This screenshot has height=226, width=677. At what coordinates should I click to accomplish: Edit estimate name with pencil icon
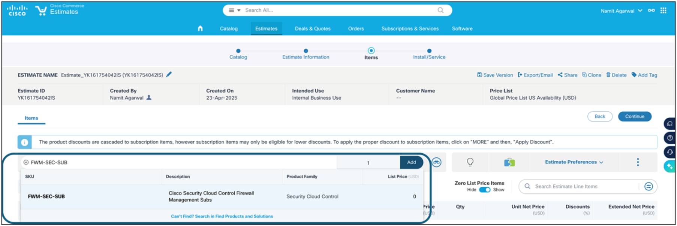pyautogui.click(x=169, y=75)
